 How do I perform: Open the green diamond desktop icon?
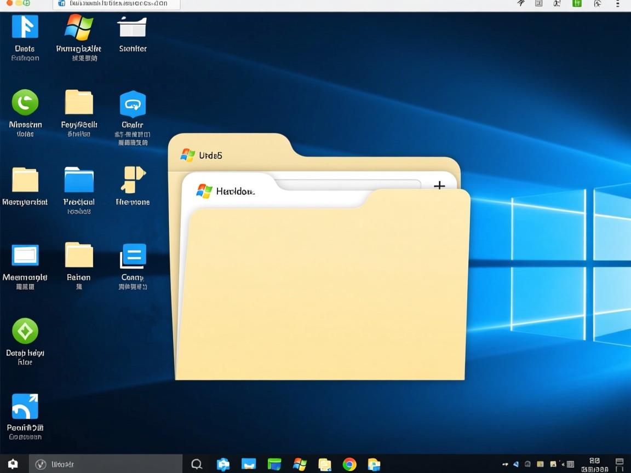click(x=25, y=331)
